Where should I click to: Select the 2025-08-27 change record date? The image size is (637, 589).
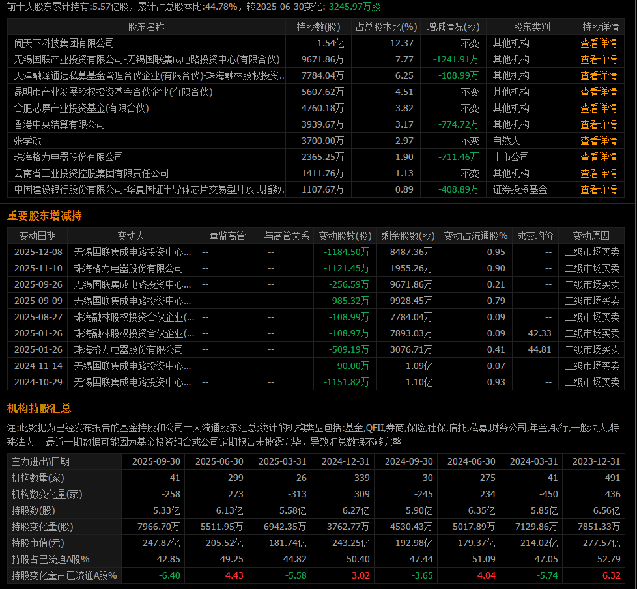(38, 317)
